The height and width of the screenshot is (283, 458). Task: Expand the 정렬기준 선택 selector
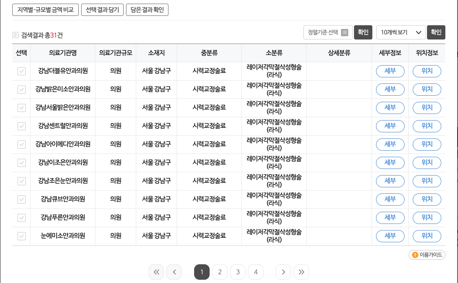click(328, 32)
